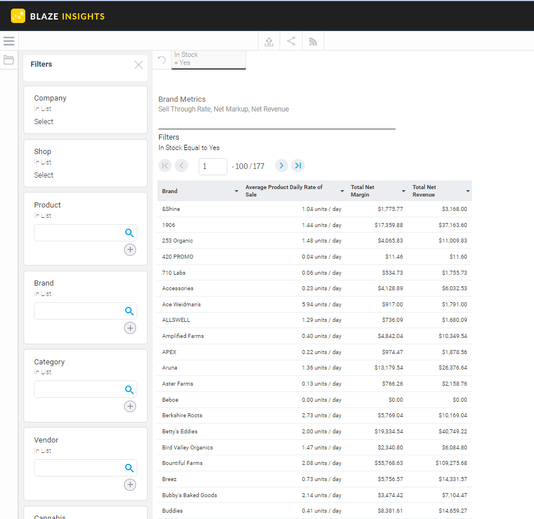Click the share icon in toolbar

point(291,41)
